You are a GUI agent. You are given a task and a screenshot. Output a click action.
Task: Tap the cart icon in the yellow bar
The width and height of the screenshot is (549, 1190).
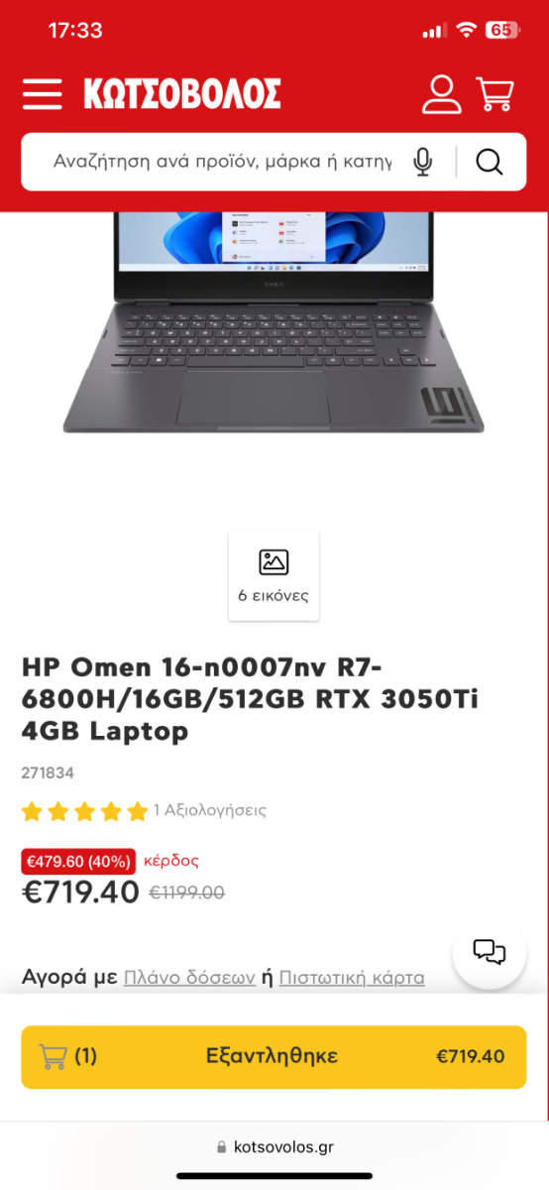tap(53, 1056)
